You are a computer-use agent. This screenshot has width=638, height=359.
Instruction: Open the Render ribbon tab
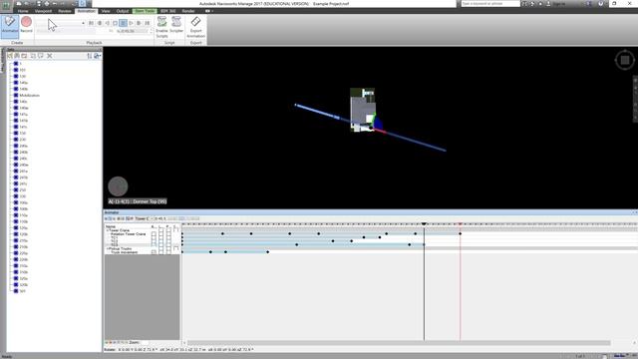pyautogui.click(x=188, y=11)
